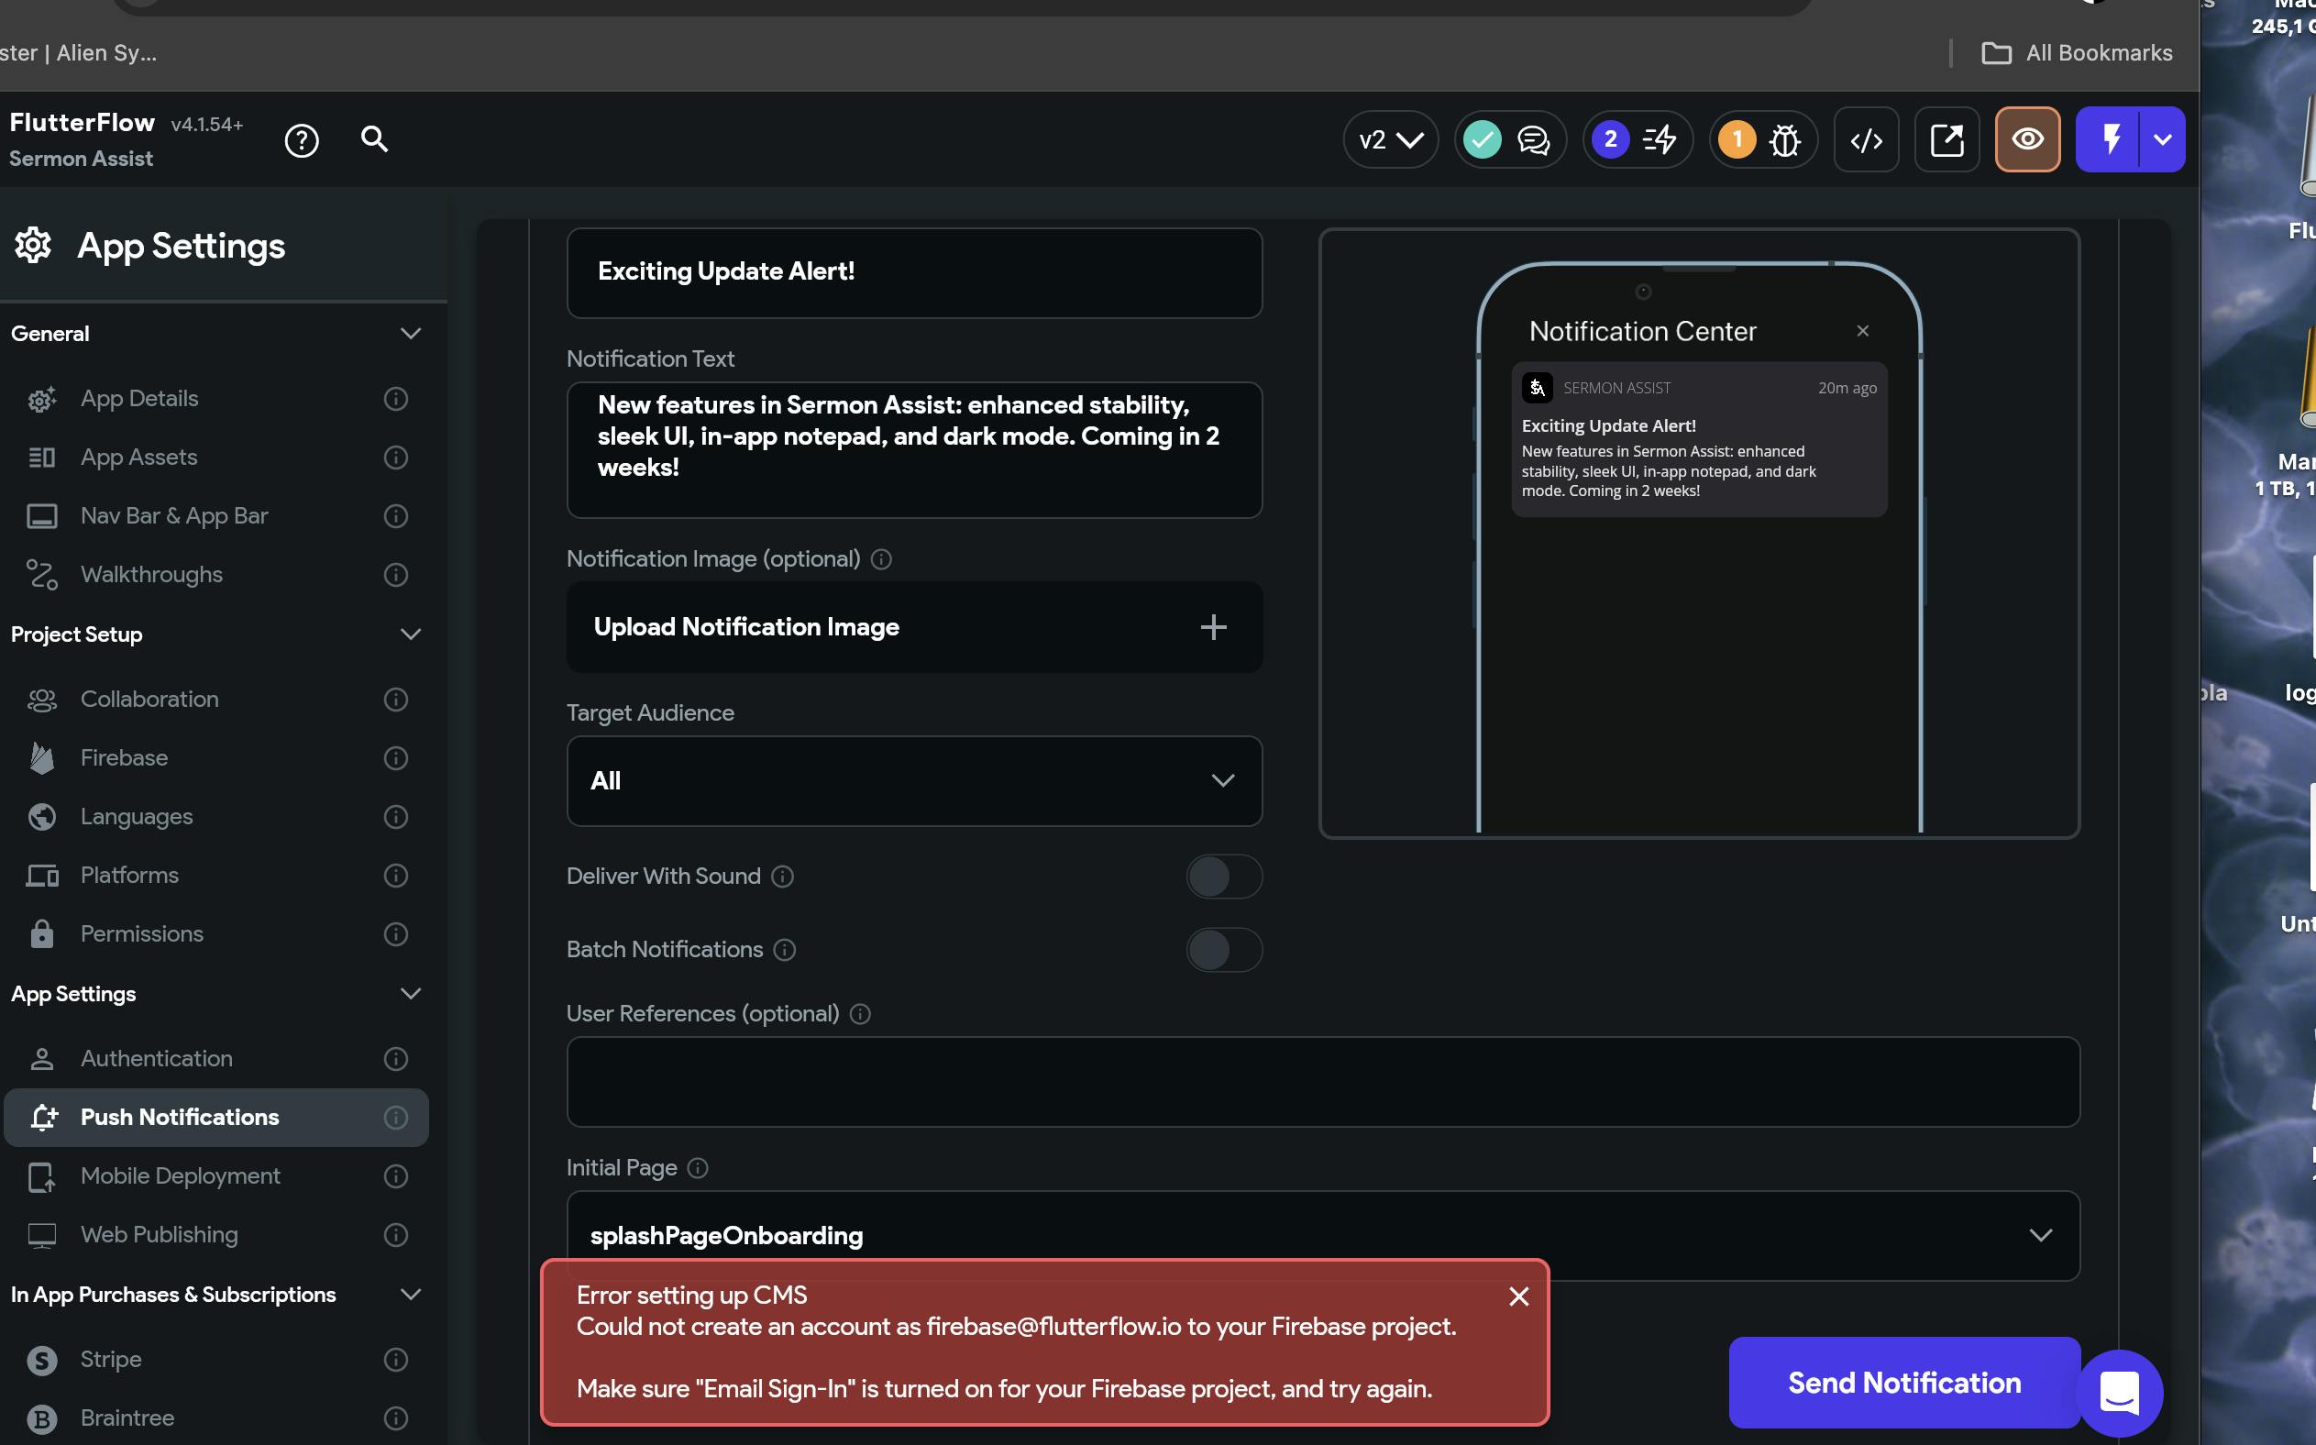Open the view code icon
This screenshot has height=1445, width=2316.
pos(1866,140)
